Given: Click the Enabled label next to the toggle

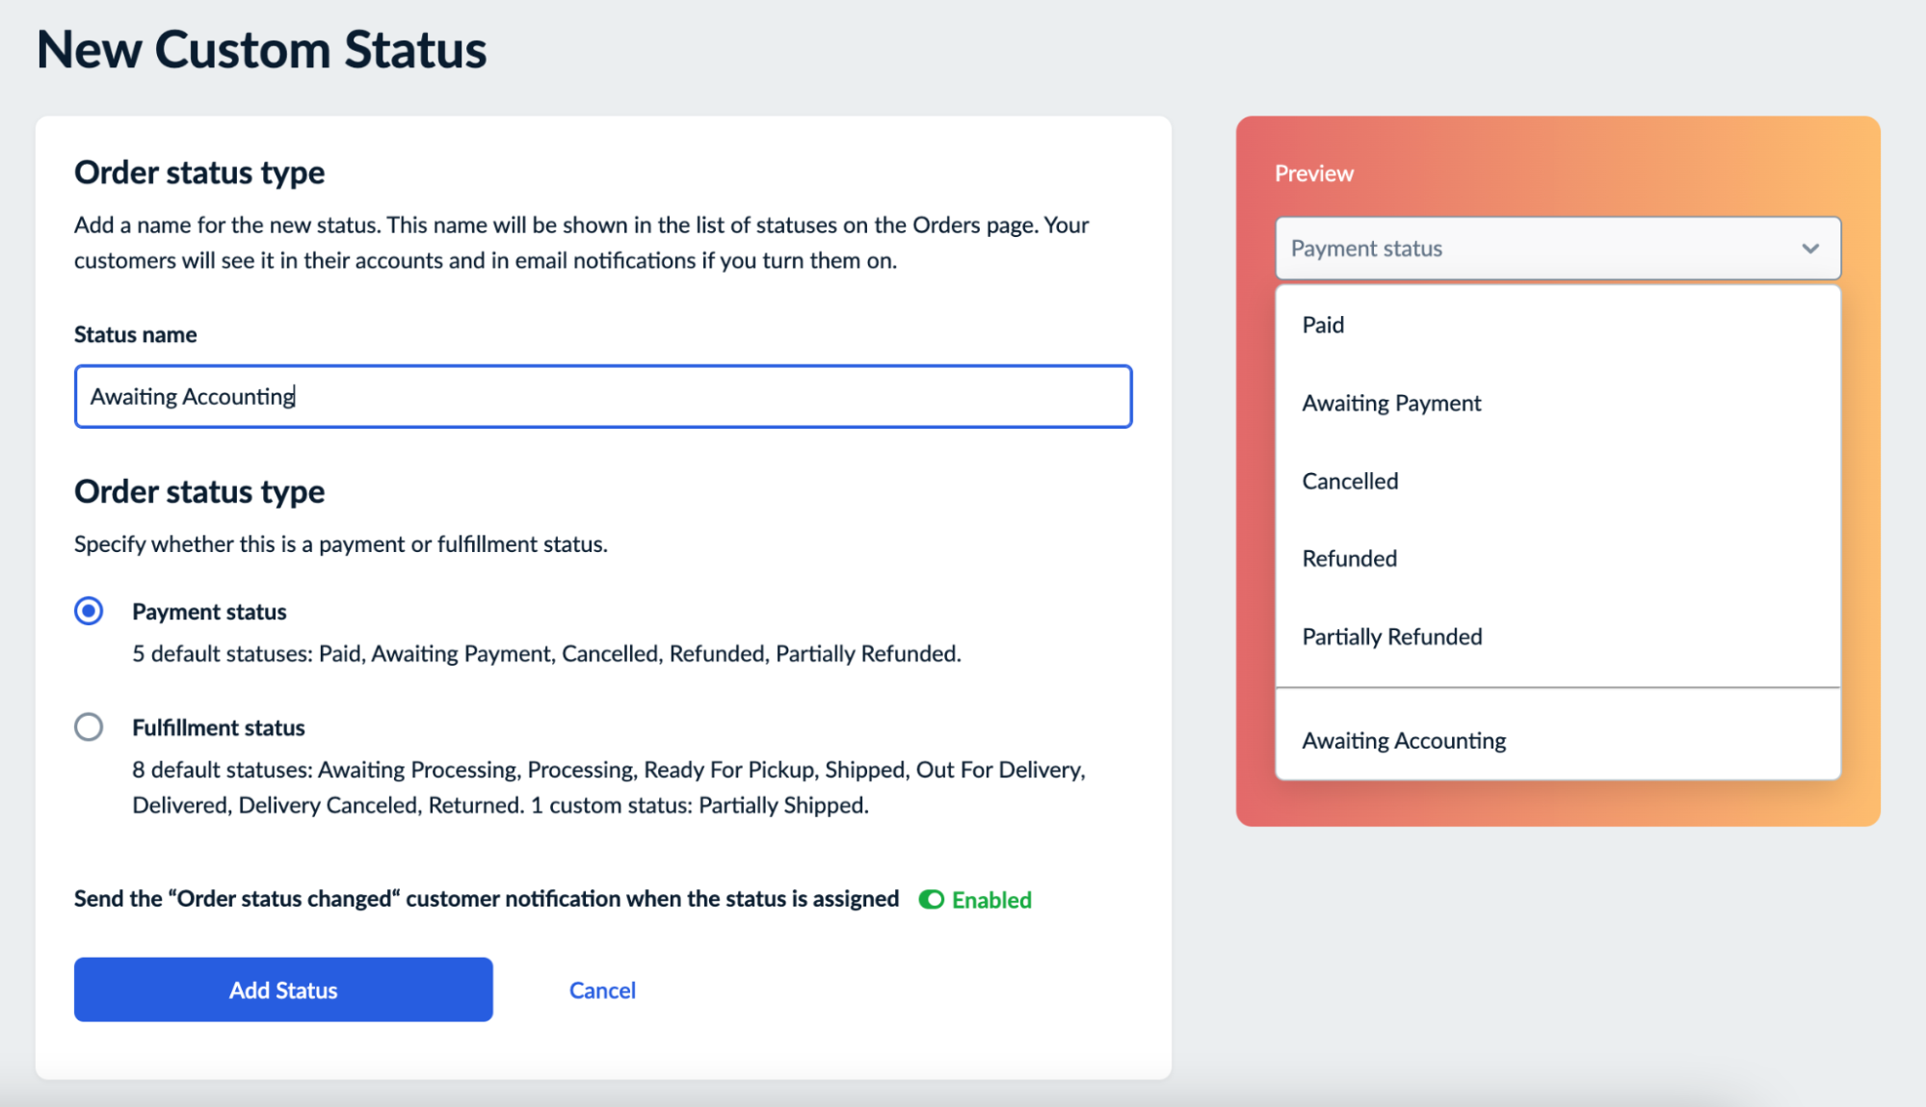Looking at the screenshot, I should click(990, 900).
